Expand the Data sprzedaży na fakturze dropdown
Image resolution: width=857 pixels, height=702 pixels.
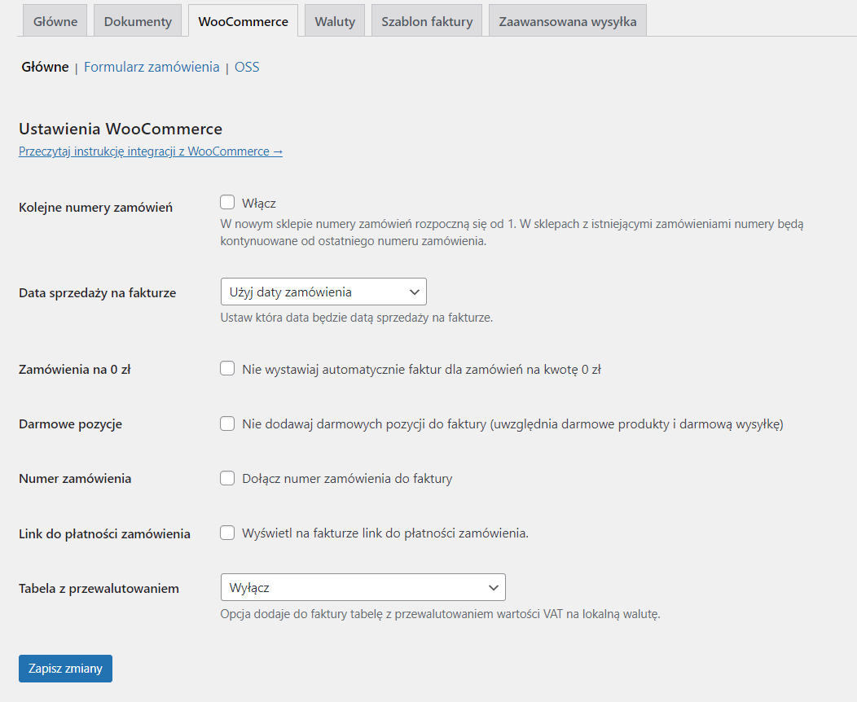coord(323,292)
